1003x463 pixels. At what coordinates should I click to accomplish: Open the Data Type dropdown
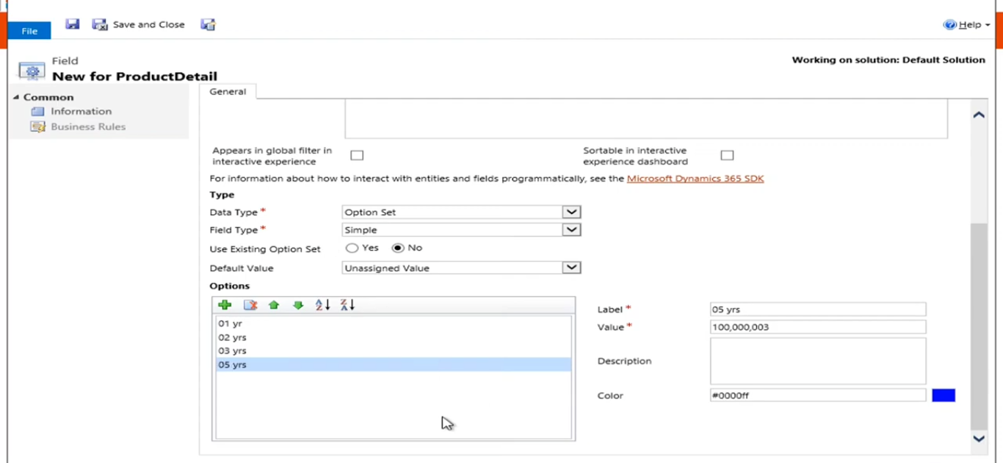(571, 212)
